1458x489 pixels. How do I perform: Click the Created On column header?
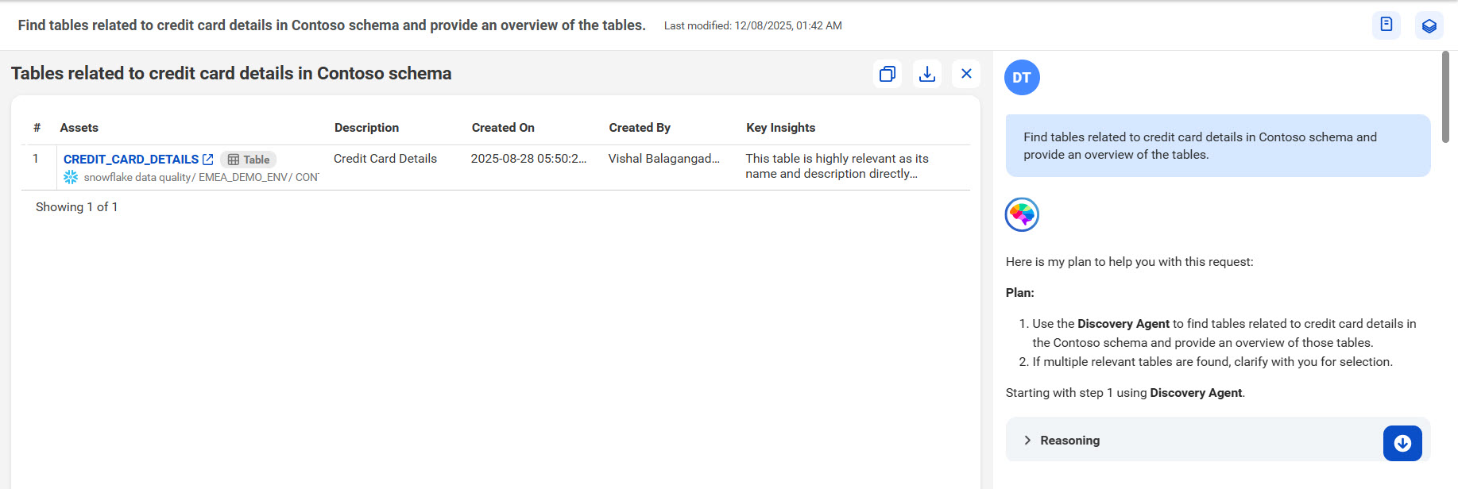(503, 128)
